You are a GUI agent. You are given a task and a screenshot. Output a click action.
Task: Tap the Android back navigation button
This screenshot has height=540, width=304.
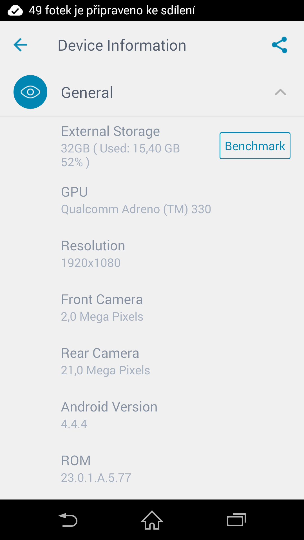pos(68,520)
